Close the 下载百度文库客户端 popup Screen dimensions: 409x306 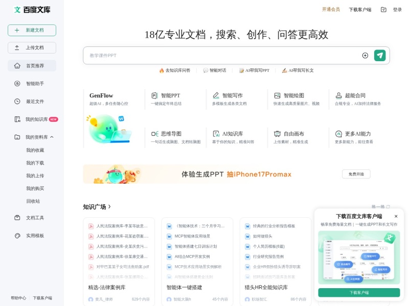coord(396,216)
